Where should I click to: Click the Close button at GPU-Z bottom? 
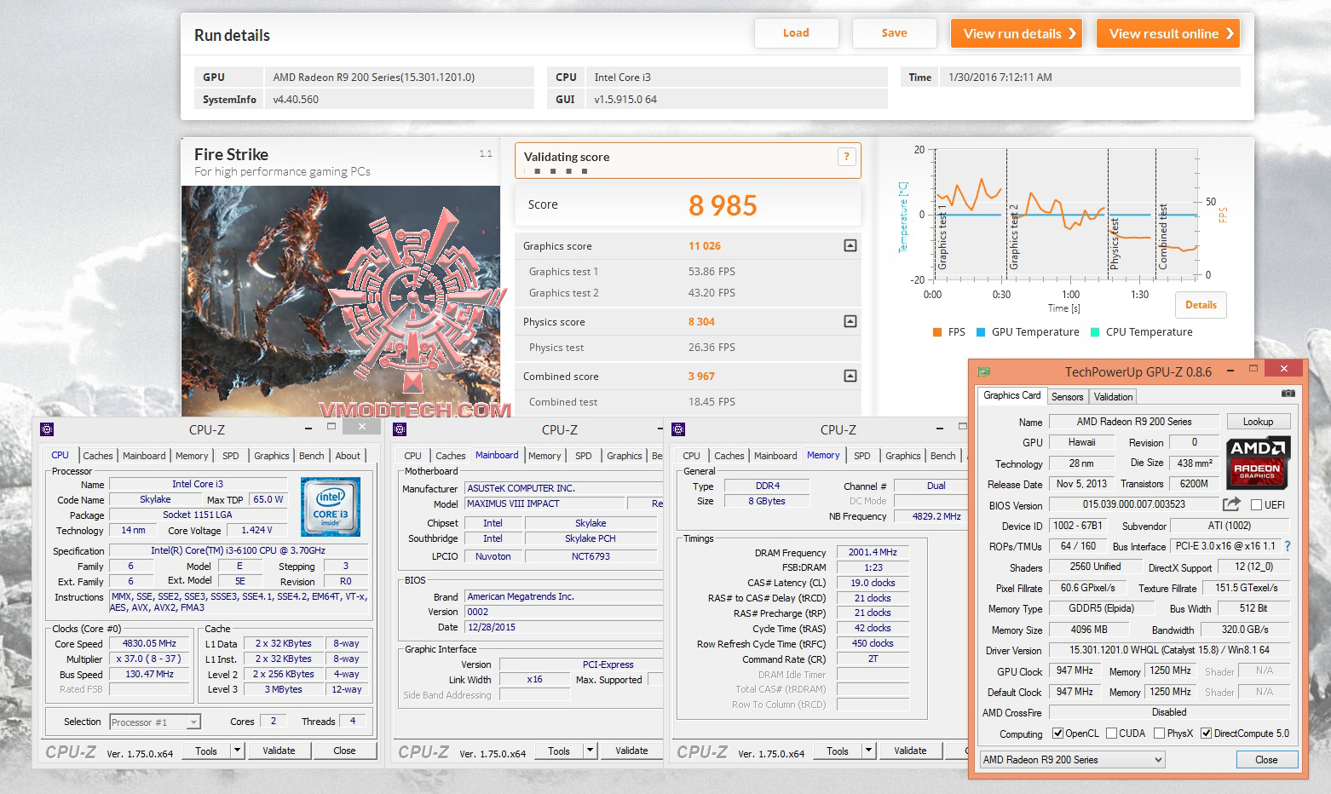click(1266, 759)
